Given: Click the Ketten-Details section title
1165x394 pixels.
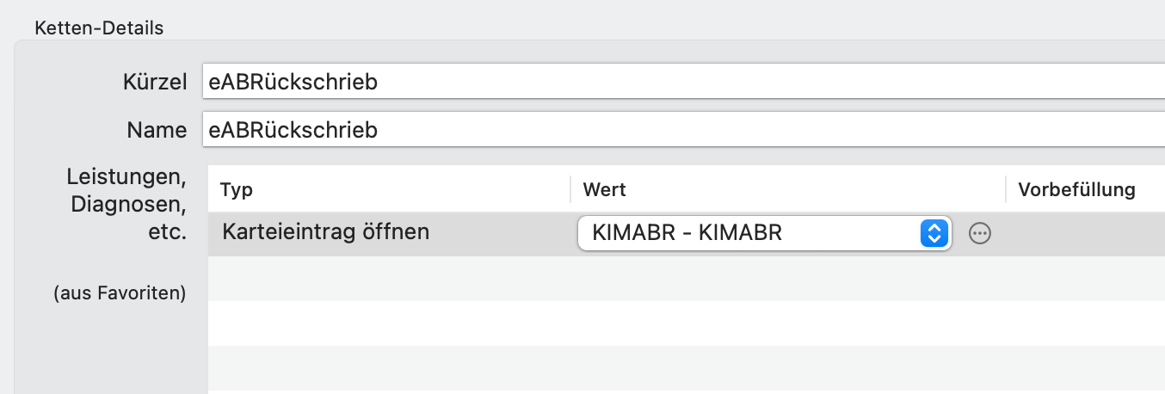Looking at the screenshot, I should coord(99,28).
